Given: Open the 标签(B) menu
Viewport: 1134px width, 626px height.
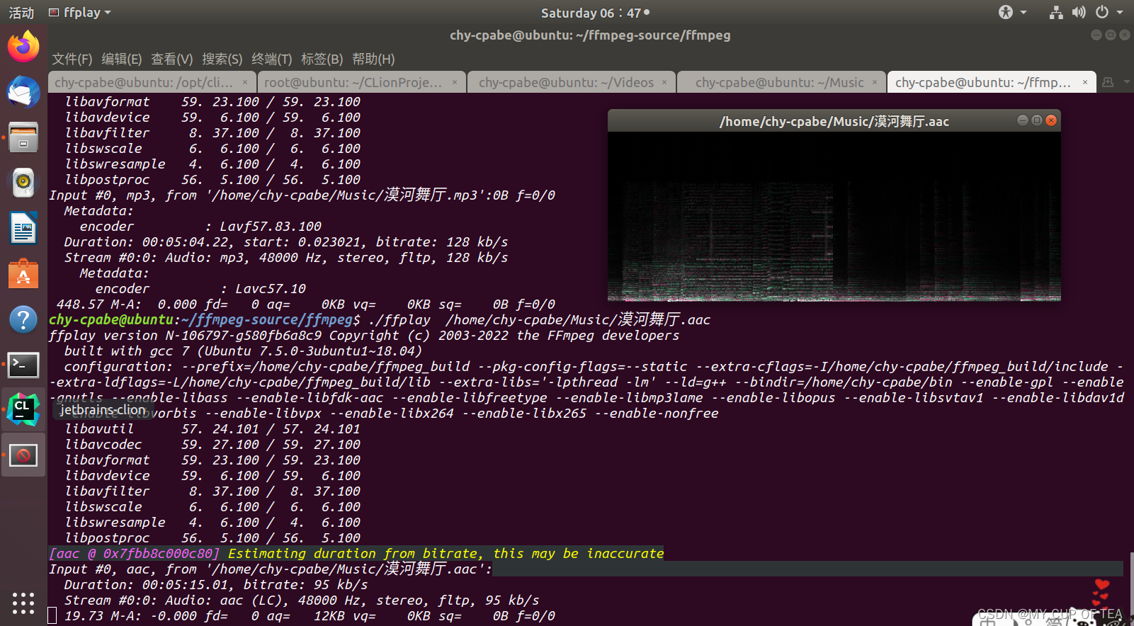Looking at the screenshot, I should (322, 59).
